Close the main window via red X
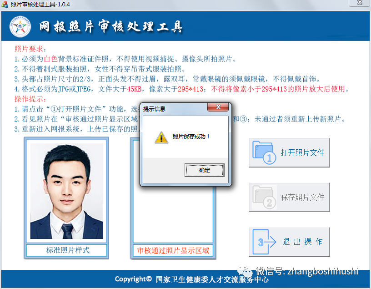Image resolution: width=371 pixels, height=289 pixels. pos(358,4)
